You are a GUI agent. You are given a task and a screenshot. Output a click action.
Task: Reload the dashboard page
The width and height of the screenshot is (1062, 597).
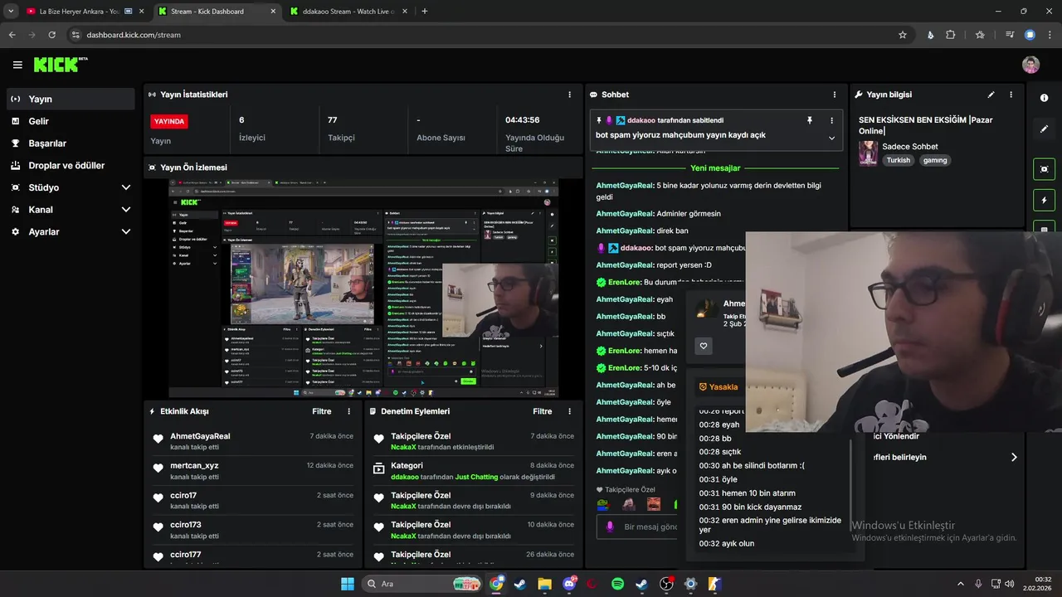[51, 35]
